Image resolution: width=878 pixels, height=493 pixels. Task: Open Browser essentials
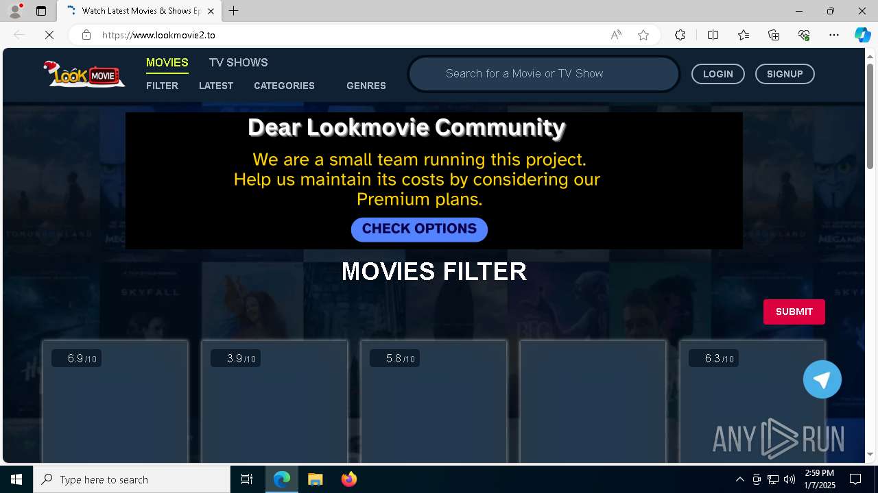click(804, 35)
